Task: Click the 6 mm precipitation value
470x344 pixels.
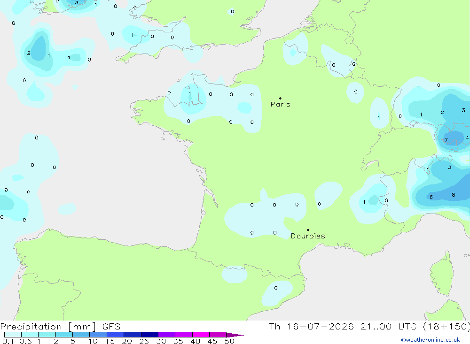Action: pos(431,197)
